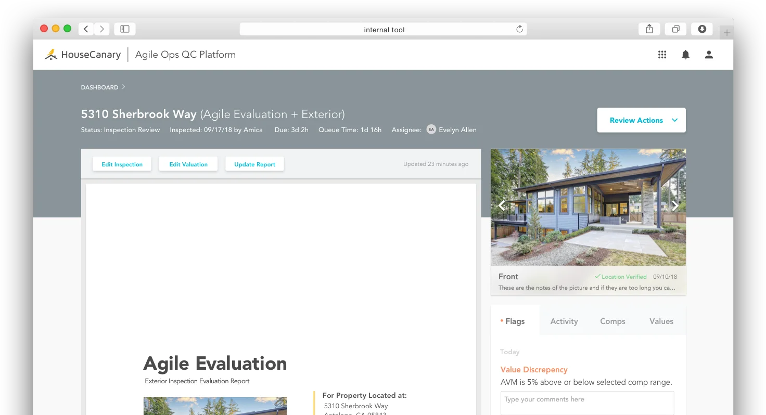Show the next property photo
This screenshot has height=415, width=766.
(675, 205)
